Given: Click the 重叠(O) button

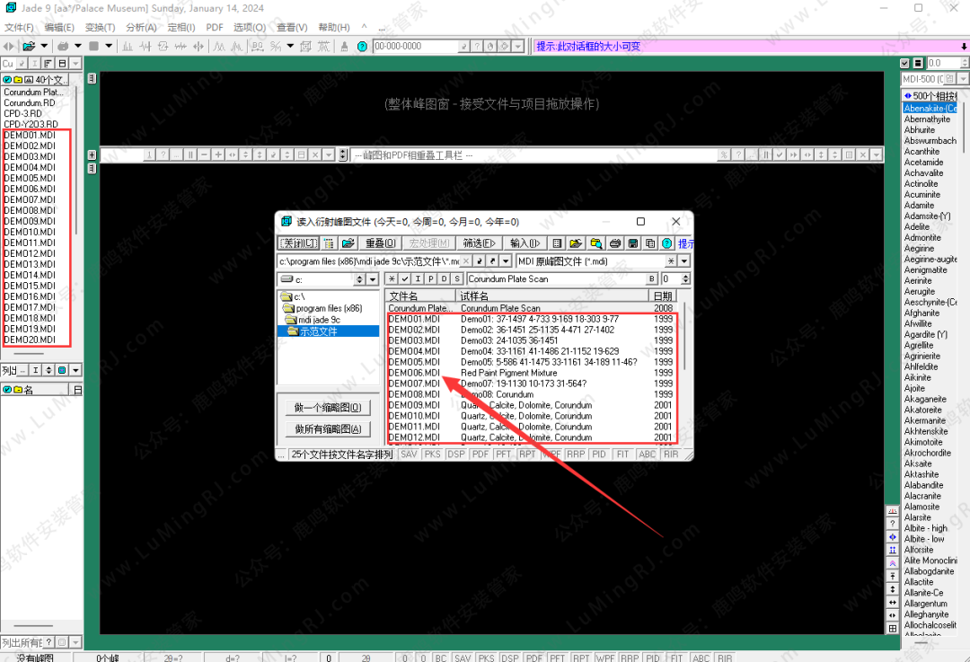Looking at the screenshot, I should click(x=381, y=243).
